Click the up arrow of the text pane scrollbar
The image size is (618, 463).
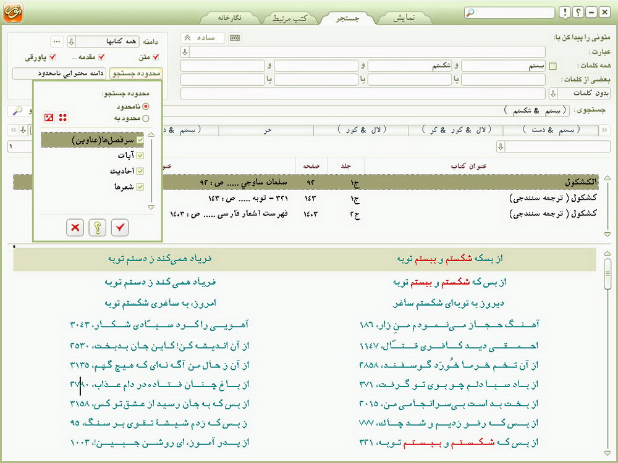click(607, 253)
